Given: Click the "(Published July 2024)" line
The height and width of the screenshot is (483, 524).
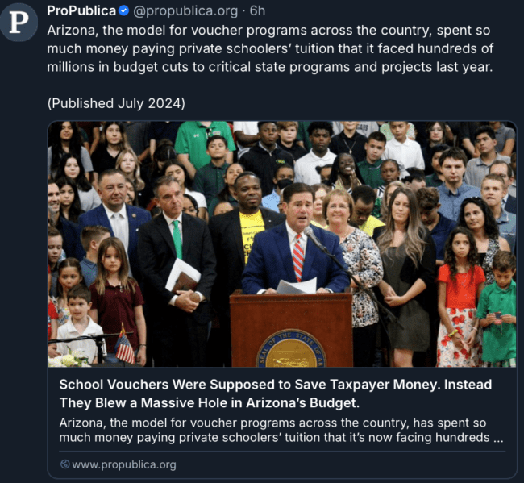Looking at the screenshot, I should point(116,103).
